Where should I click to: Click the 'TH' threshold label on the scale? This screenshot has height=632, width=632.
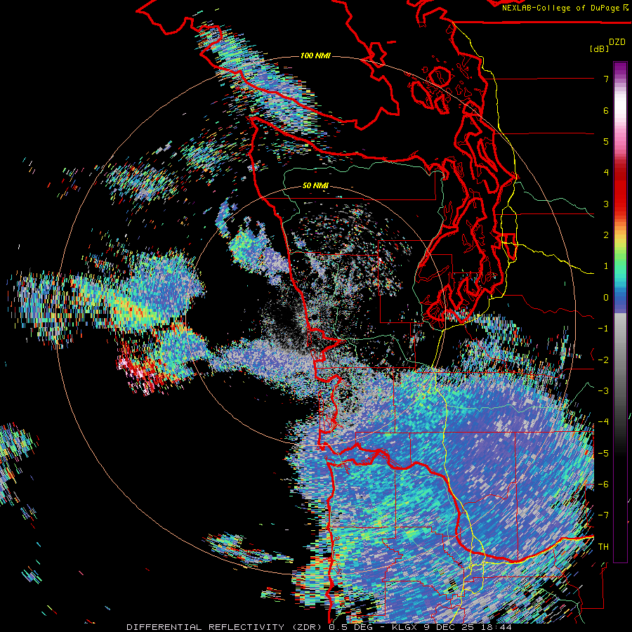tap(603, 547)
